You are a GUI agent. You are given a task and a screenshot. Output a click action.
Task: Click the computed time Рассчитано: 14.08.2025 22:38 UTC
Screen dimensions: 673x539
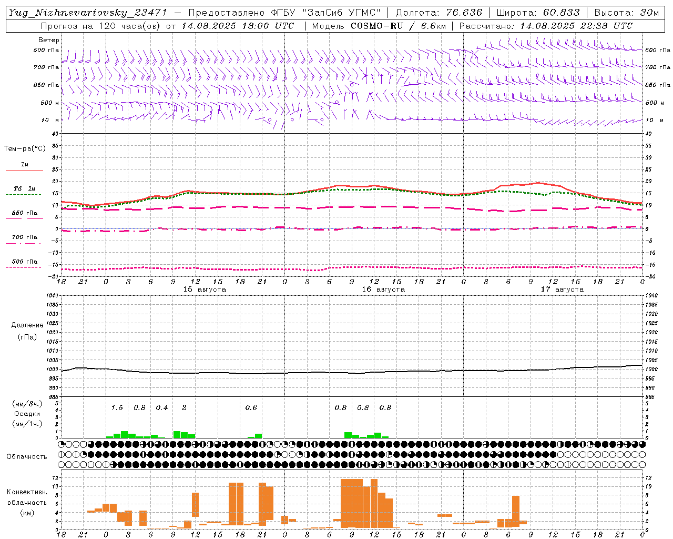click(546, 26)
